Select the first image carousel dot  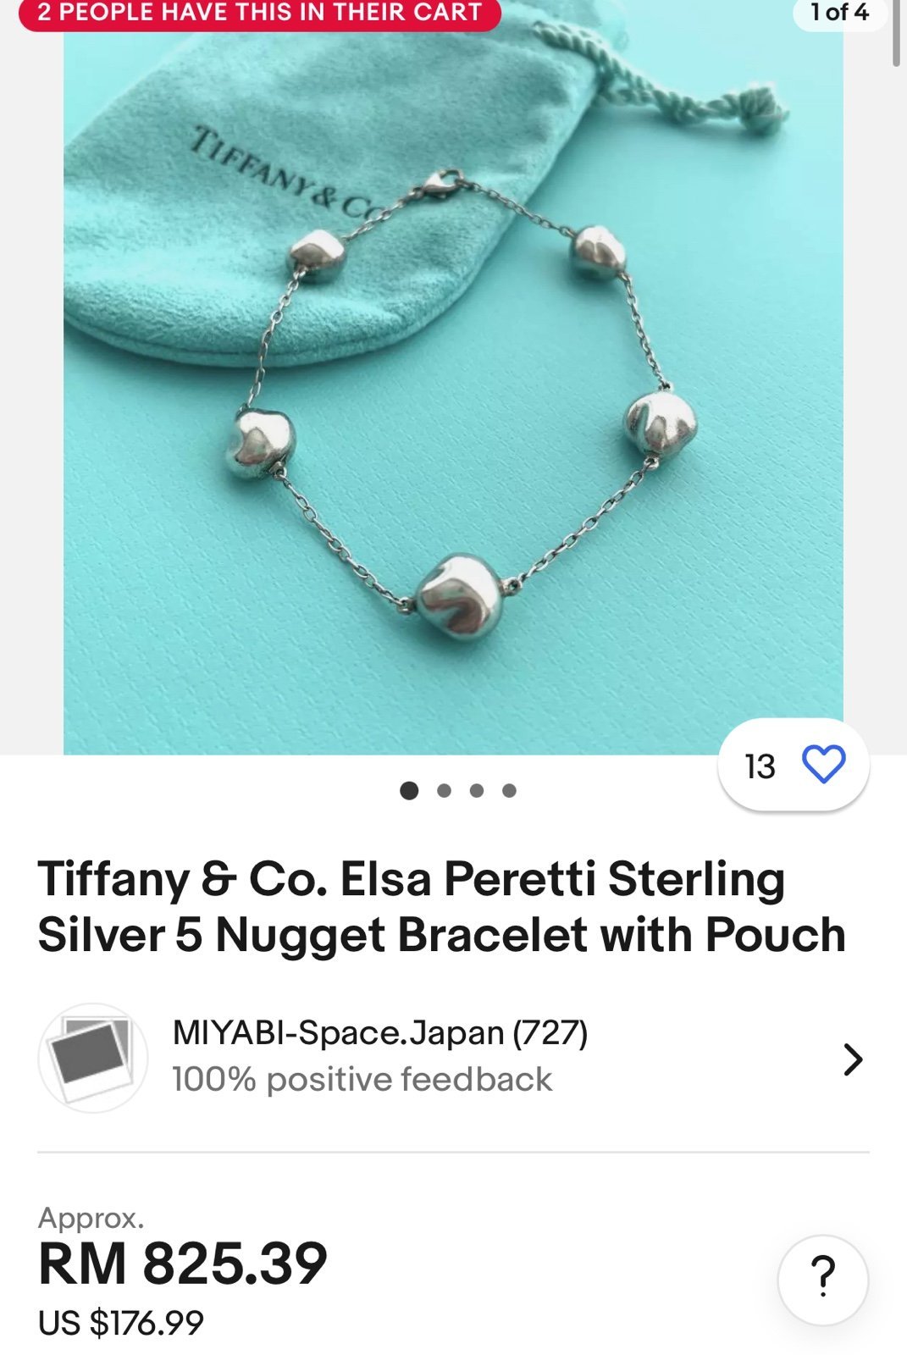click(x=409, y=790)
